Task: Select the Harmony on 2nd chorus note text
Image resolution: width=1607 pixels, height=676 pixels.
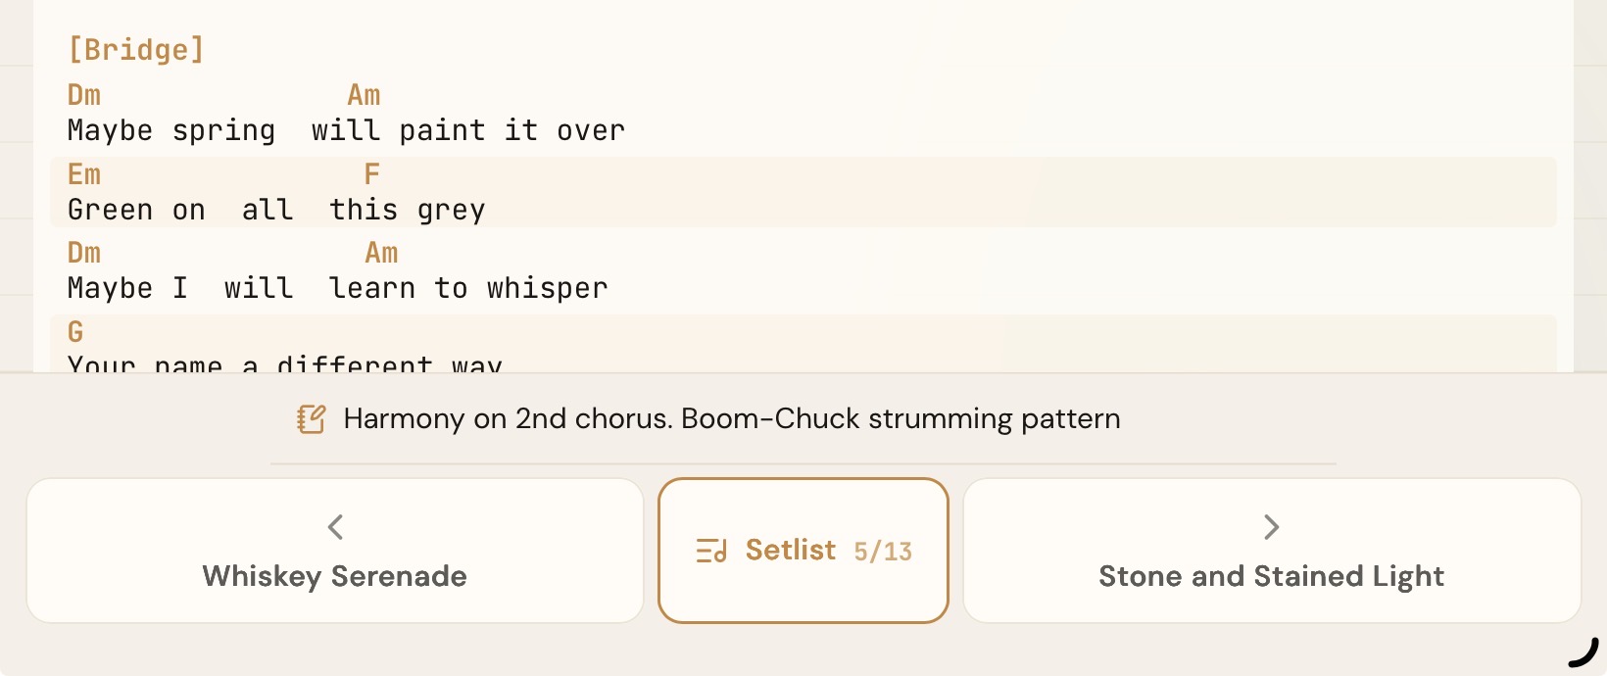Action: tap(731, 418)
